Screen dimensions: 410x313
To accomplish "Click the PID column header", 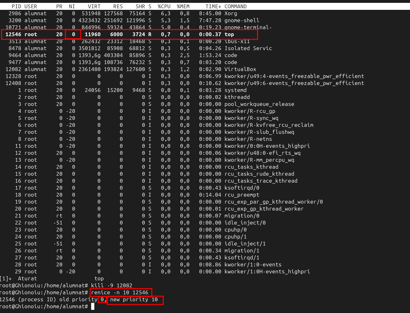I will click(x=17, y=6).
